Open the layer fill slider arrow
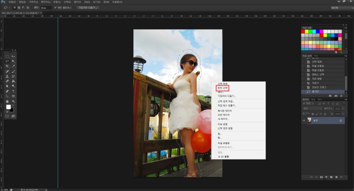The height and width of the screenshot is (191, 354). point(343,114)
